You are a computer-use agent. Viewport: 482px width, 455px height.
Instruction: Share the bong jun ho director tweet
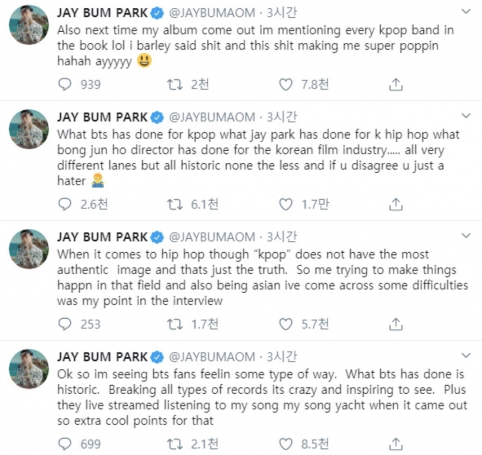[395, 205]
